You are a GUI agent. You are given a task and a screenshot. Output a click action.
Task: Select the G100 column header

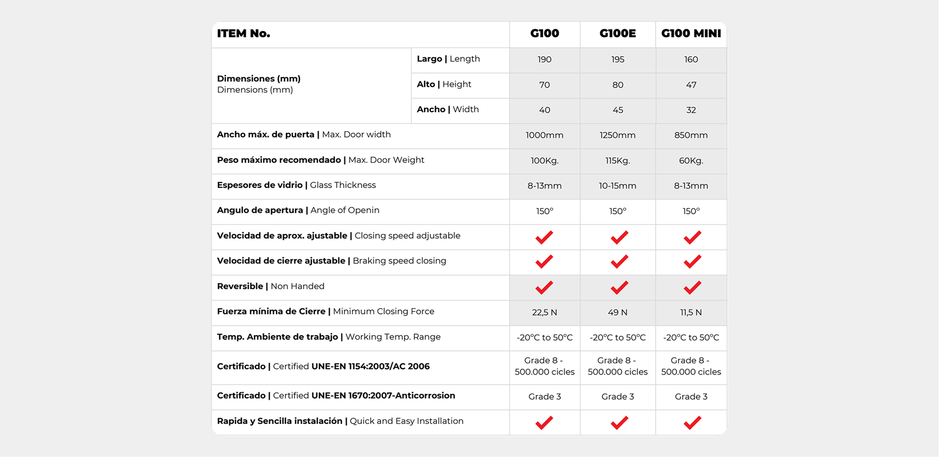545,34
